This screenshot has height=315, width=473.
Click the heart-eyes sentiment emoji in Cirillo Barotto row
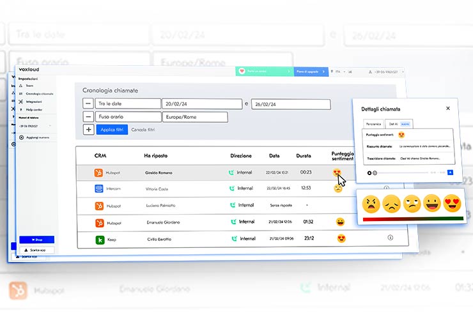coord(341,238)
